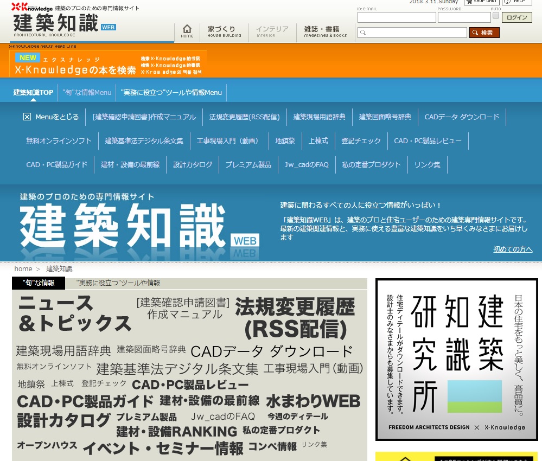Viewport: 542px width, 461px height.
Task: Open 上棟式 in blue menu
Action: click(x=318, y=140)
